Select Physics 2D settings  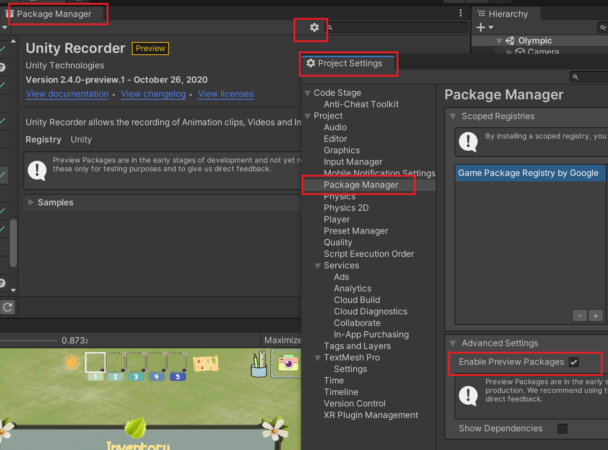pos(346,208)
